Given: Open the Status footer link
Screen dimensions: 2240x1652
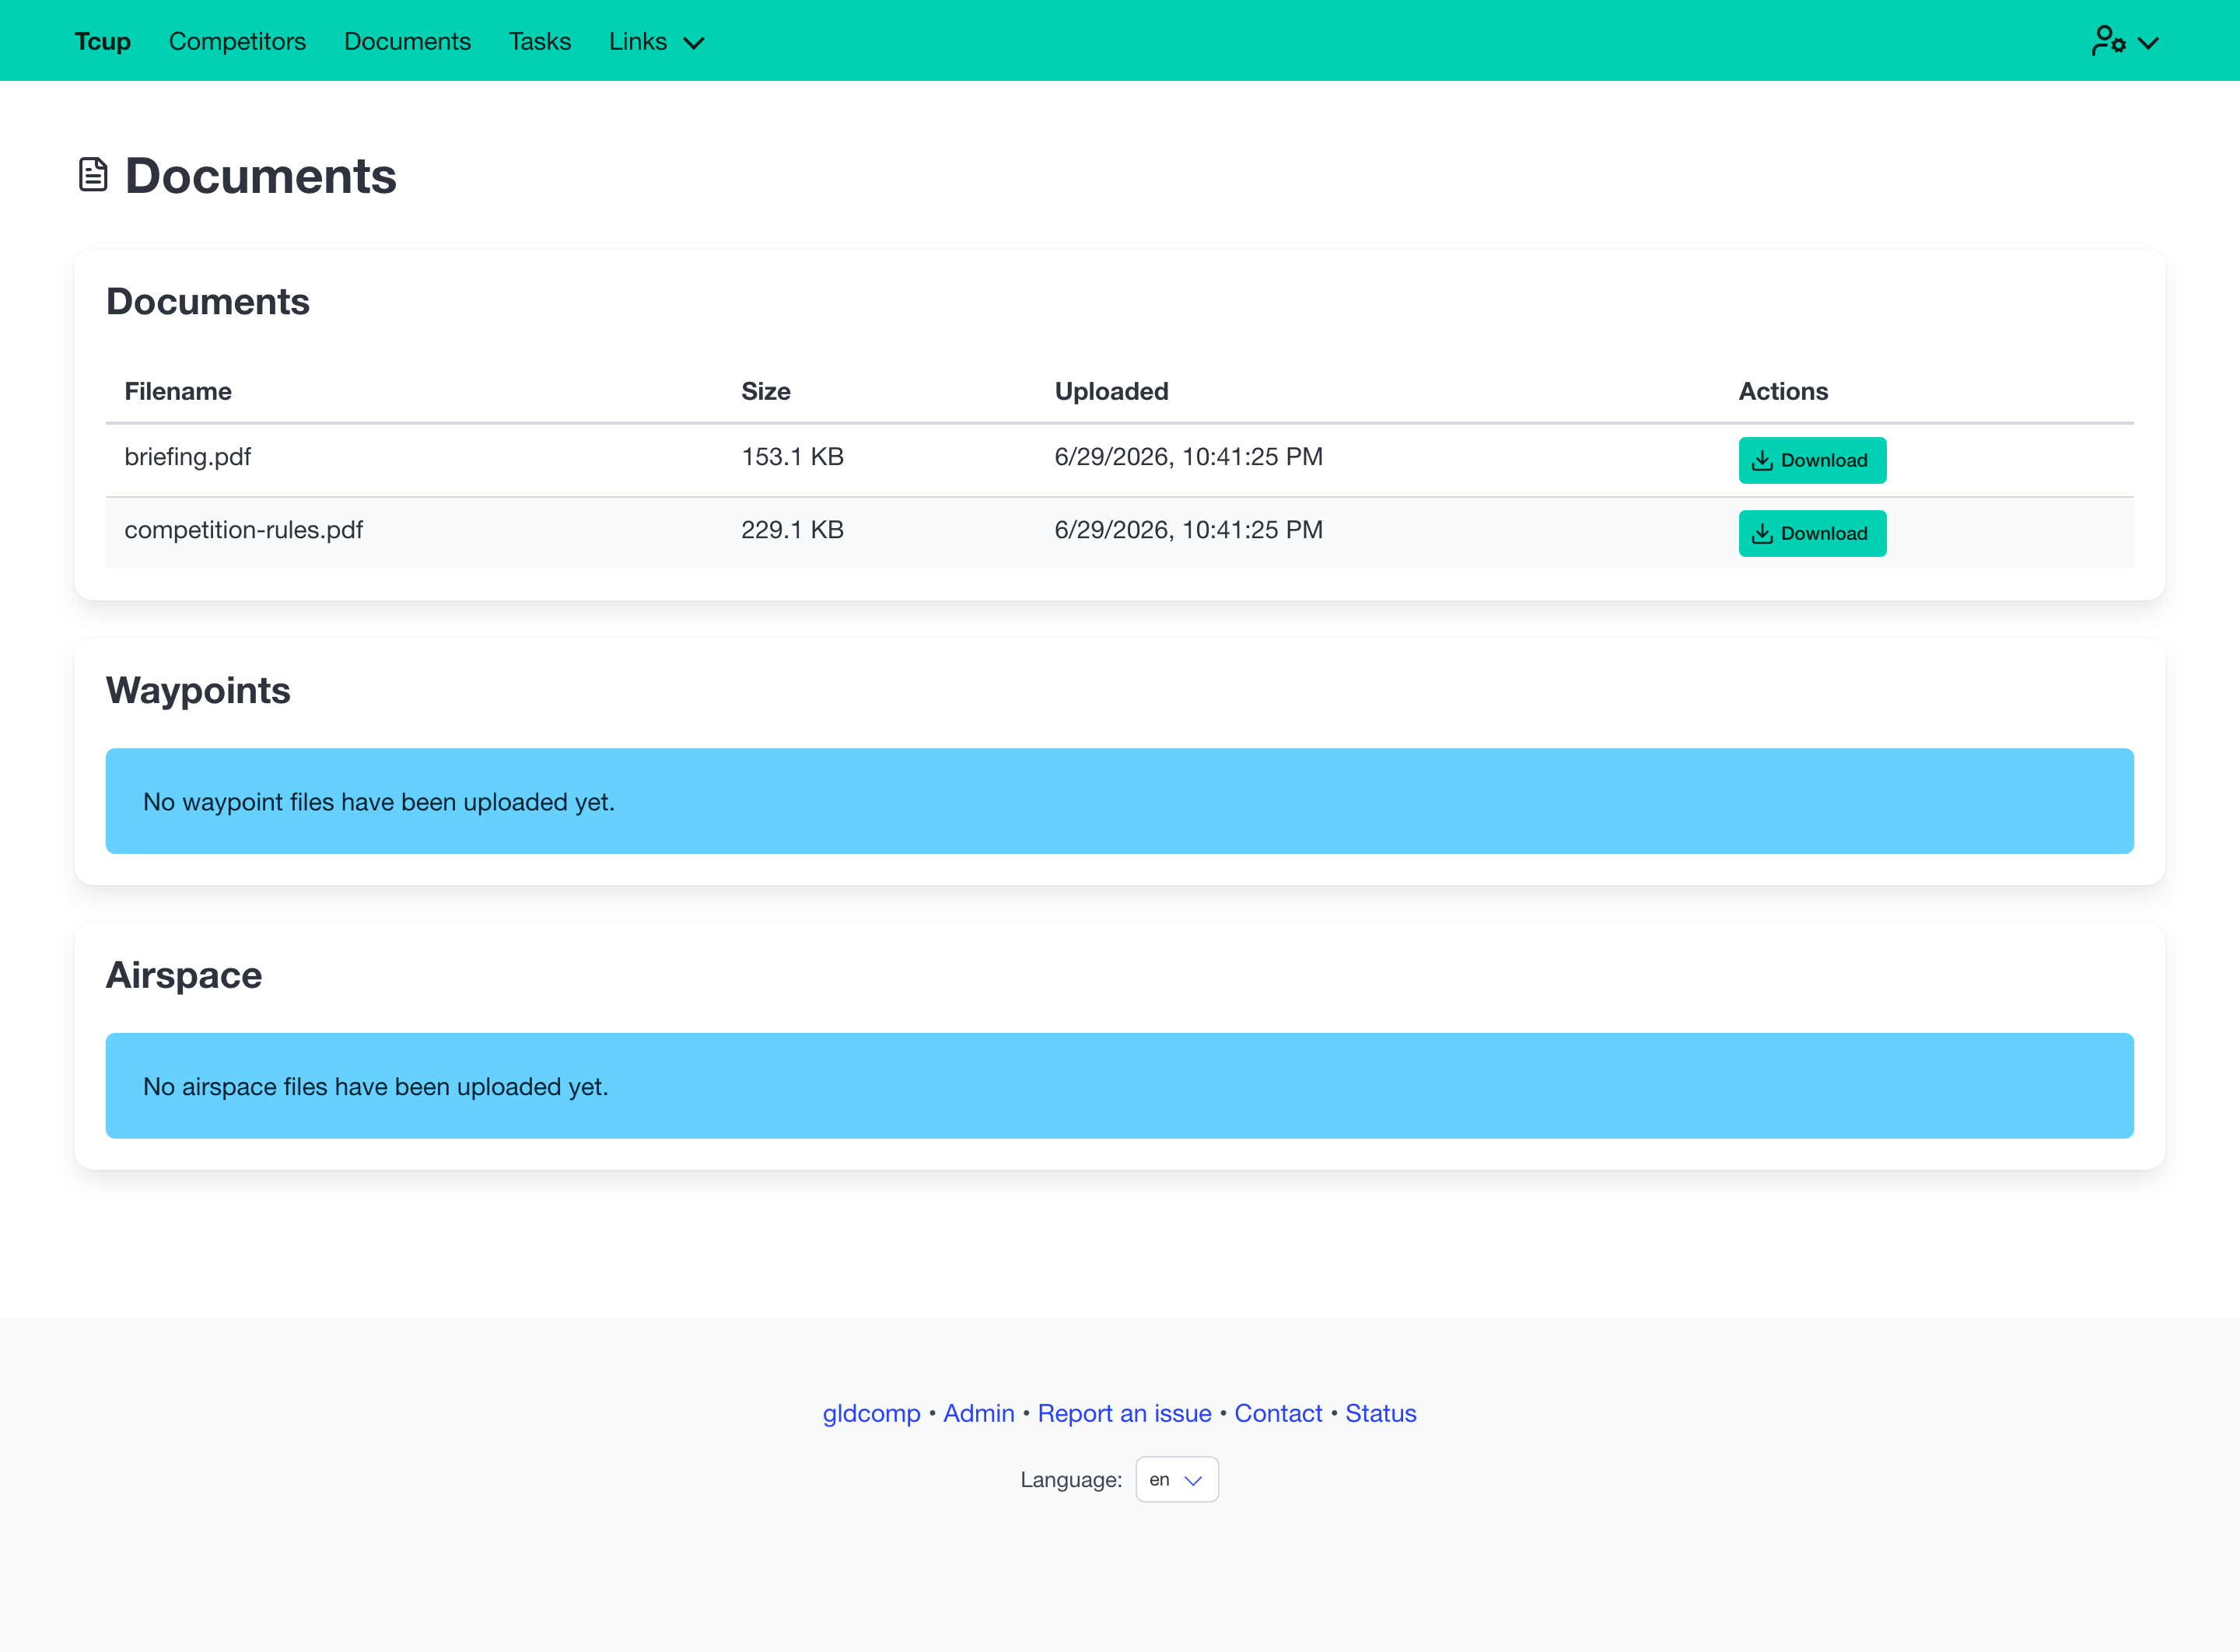Looking at the screenshot, I should 1380,1413.
